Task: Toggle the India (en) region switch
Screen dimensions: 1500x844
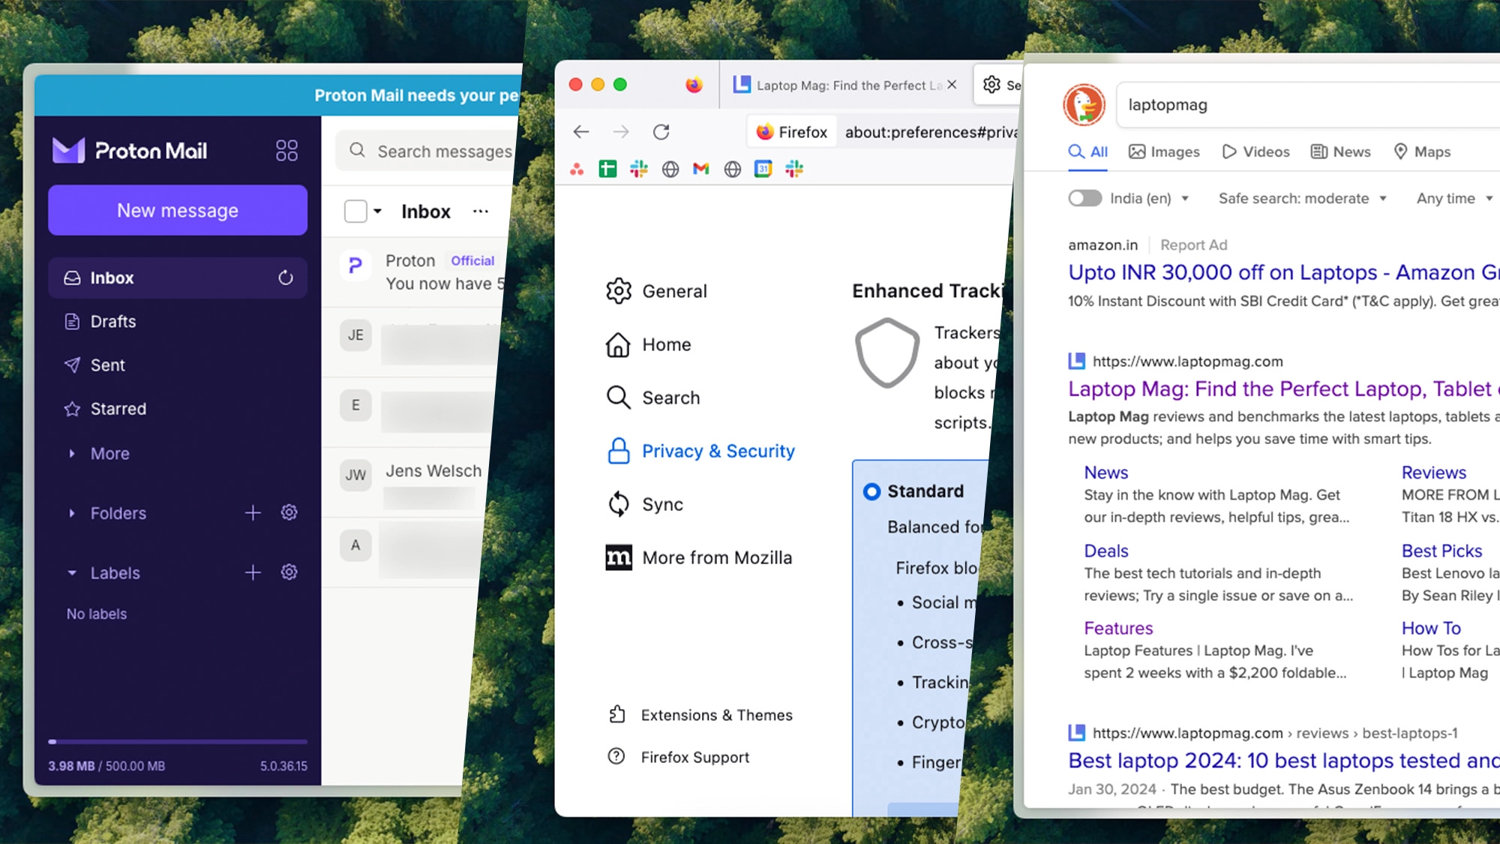Action: point(1084,198)
